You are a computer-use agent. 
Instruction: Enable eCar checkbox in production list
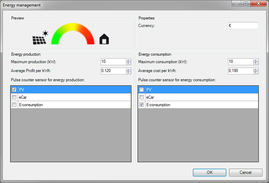coord(14,97)
